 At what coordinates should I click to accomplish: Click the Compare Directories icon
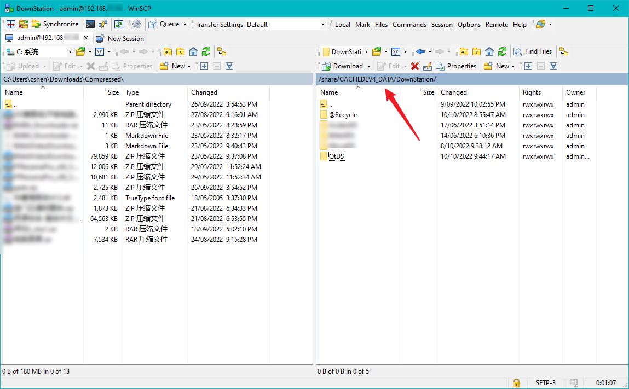(10, 24)
